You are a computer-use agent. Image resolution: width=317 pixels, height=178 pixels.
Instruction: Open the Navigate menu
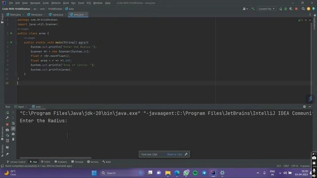point(35,3)
